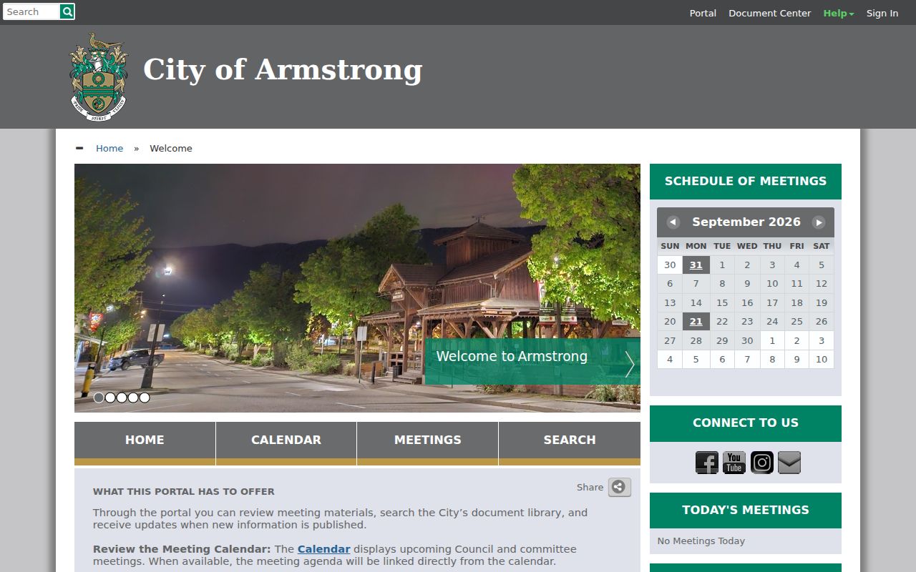The image size is (916, 572).
Task: Click What This Portal Has To Offer heading
Action: coord(184,491)
